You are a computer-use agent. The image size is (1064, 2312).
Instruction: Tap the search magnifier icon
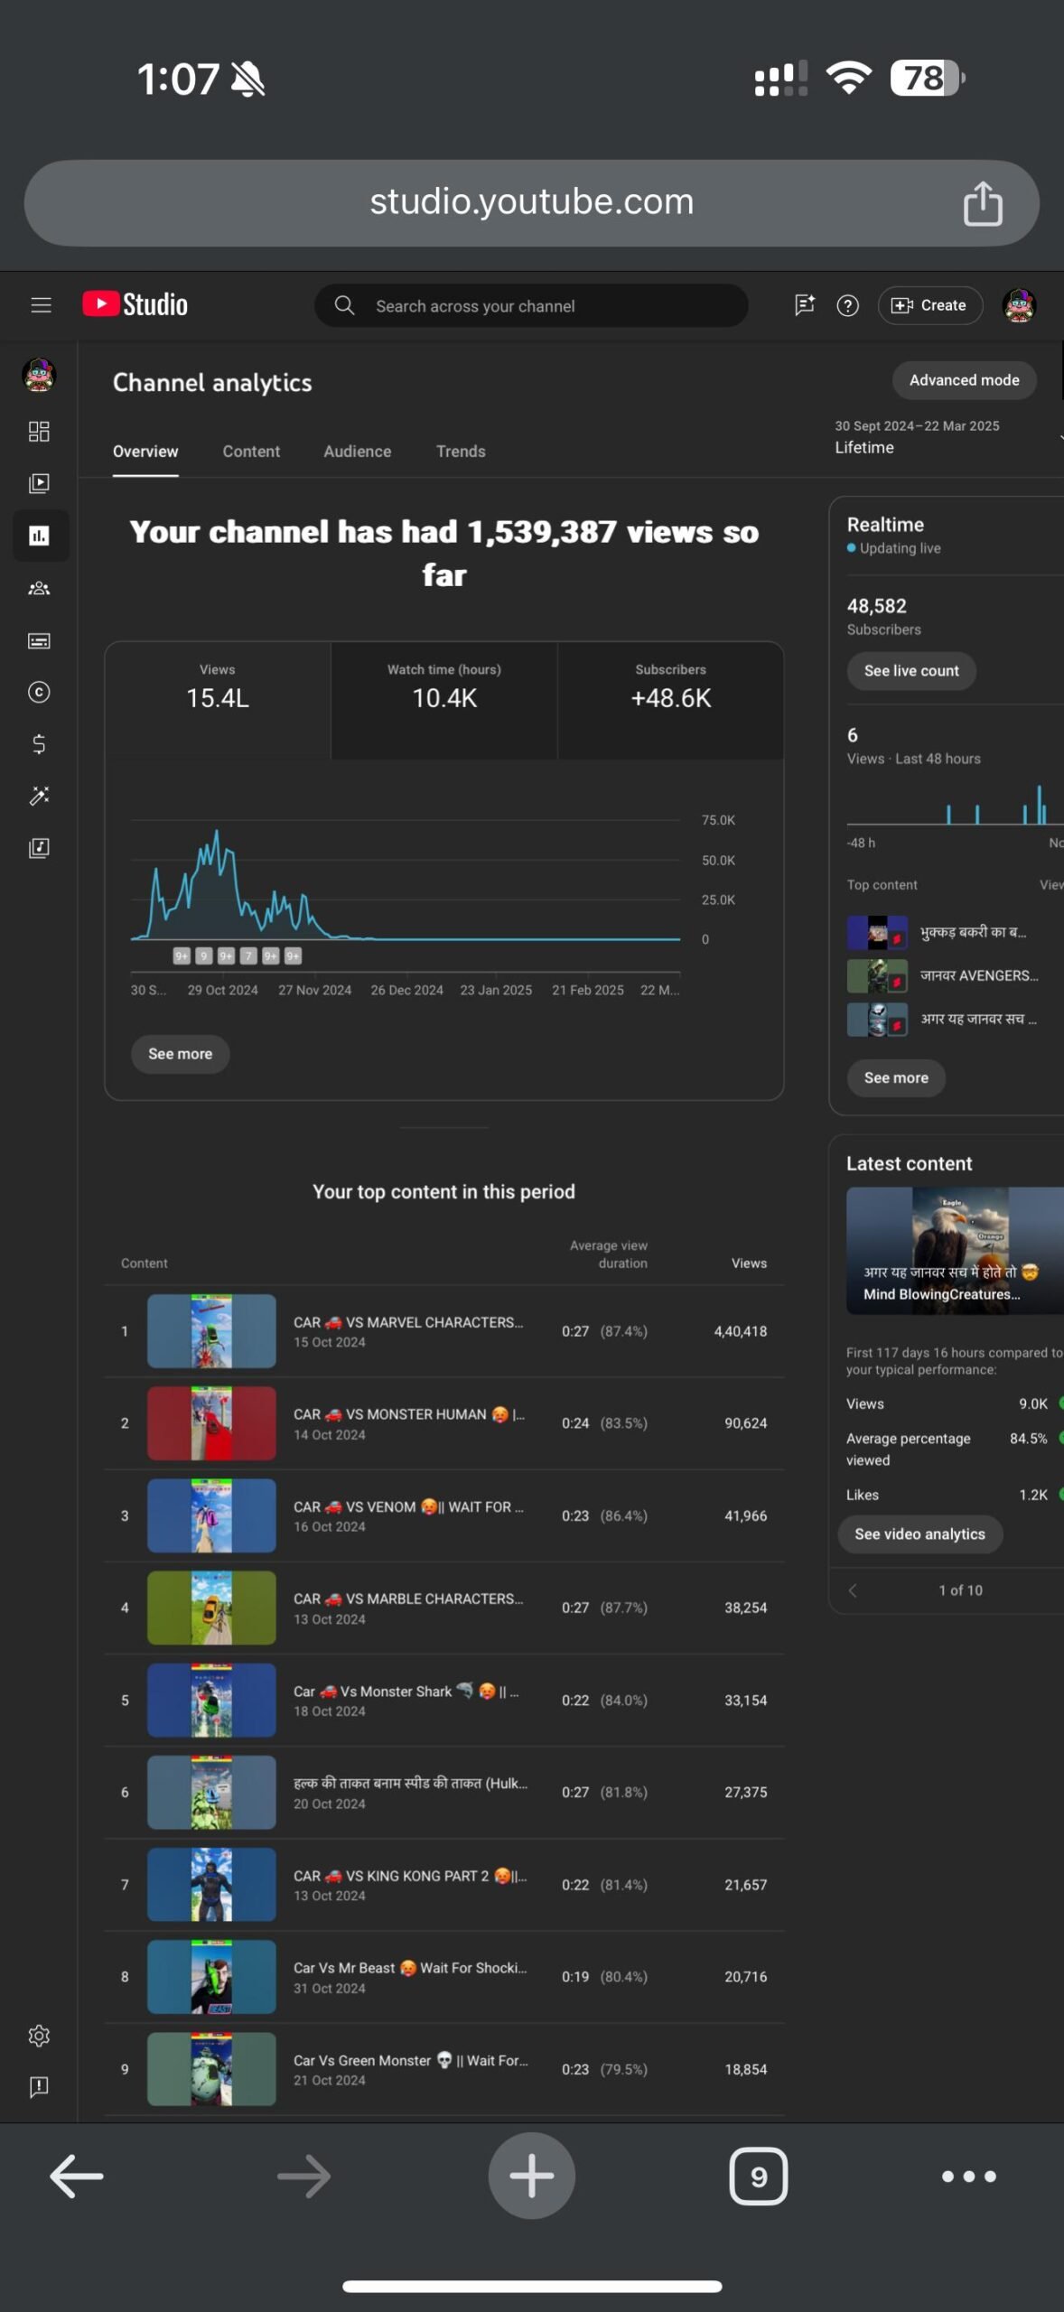point(344,305)
